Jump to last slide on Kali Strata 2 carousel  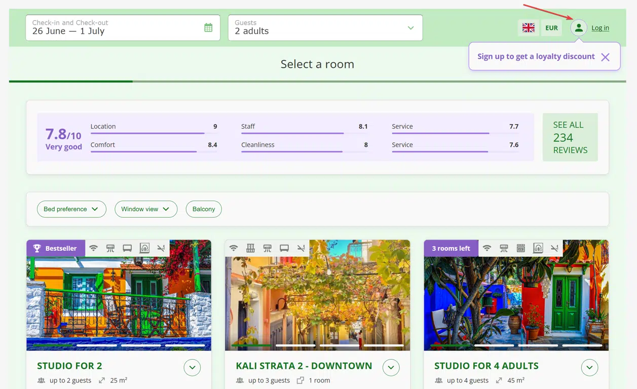(x=384, y=345)
